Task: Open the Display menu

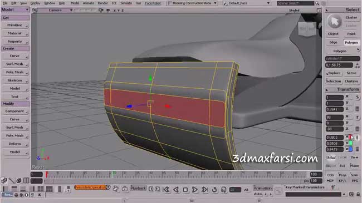Action: (35, 3)
